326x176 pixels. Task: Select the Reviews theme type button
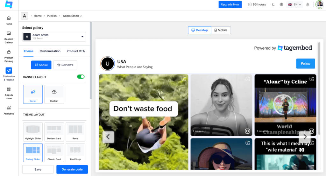click(x=65, y=65)
